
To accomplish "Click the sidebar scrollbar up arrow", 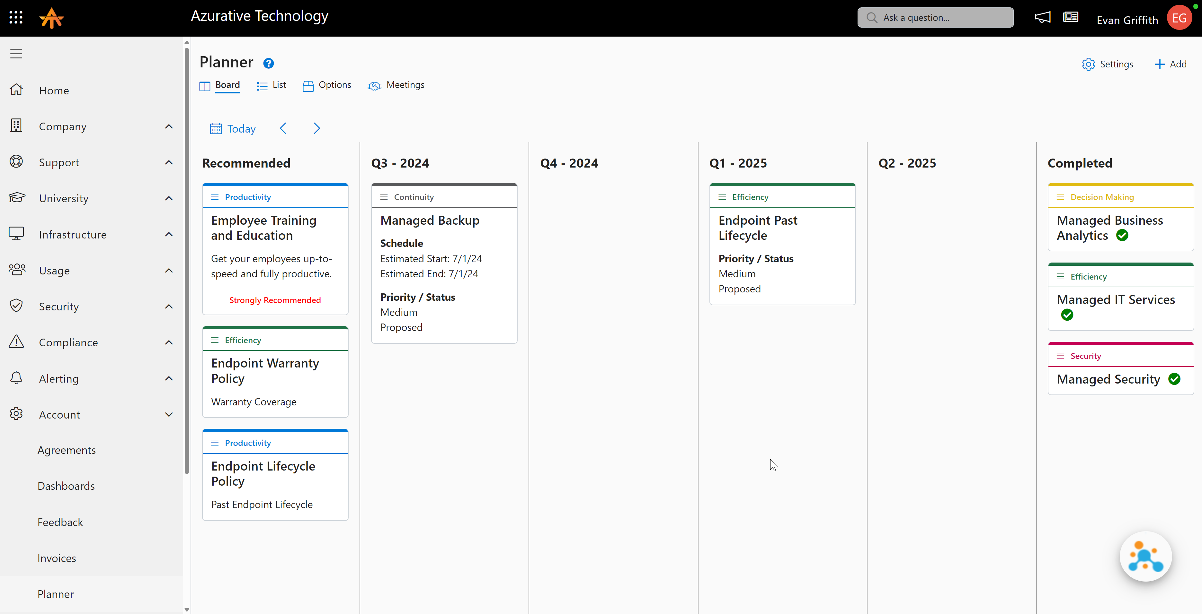I will point(187,42).
